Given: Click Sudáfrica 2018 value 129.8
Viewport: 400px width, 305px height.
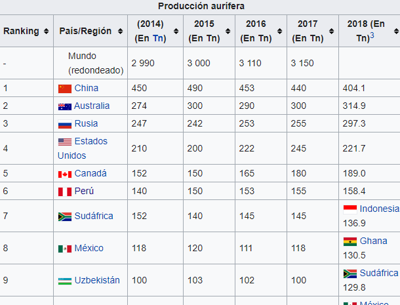Looking at the screenshot, I should (x=354, y=288).
